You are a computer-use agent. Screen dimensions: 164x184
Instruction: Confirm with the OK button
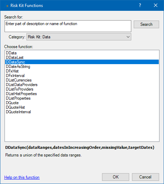[116, 177]
